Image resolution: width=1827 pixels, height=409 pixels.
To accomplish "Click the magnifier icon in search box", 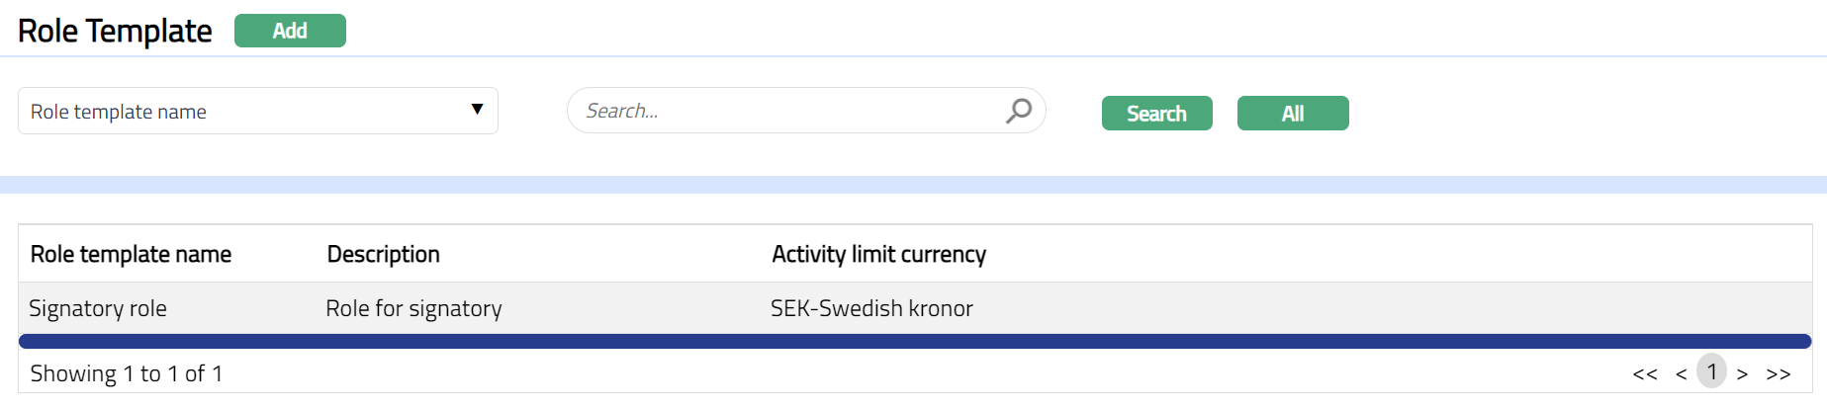I will point(1019,111).
